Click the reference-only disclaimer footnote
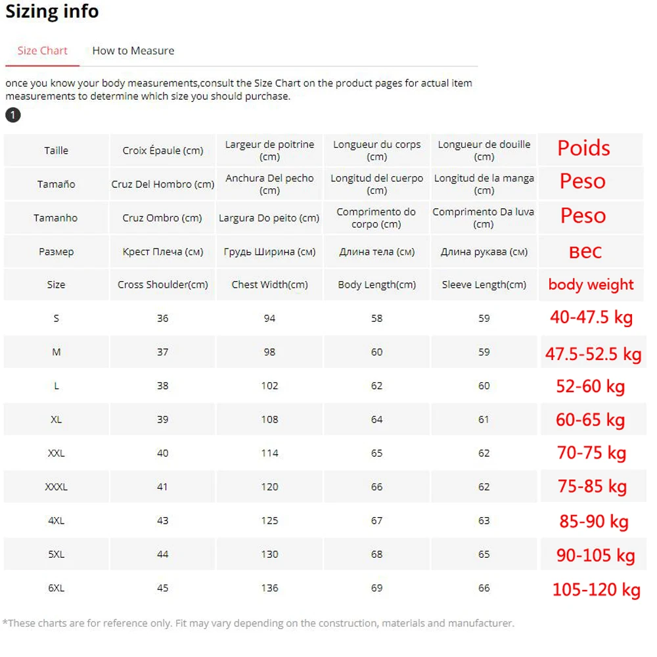Viewport: 657px width, 657px height. (258, 623)
